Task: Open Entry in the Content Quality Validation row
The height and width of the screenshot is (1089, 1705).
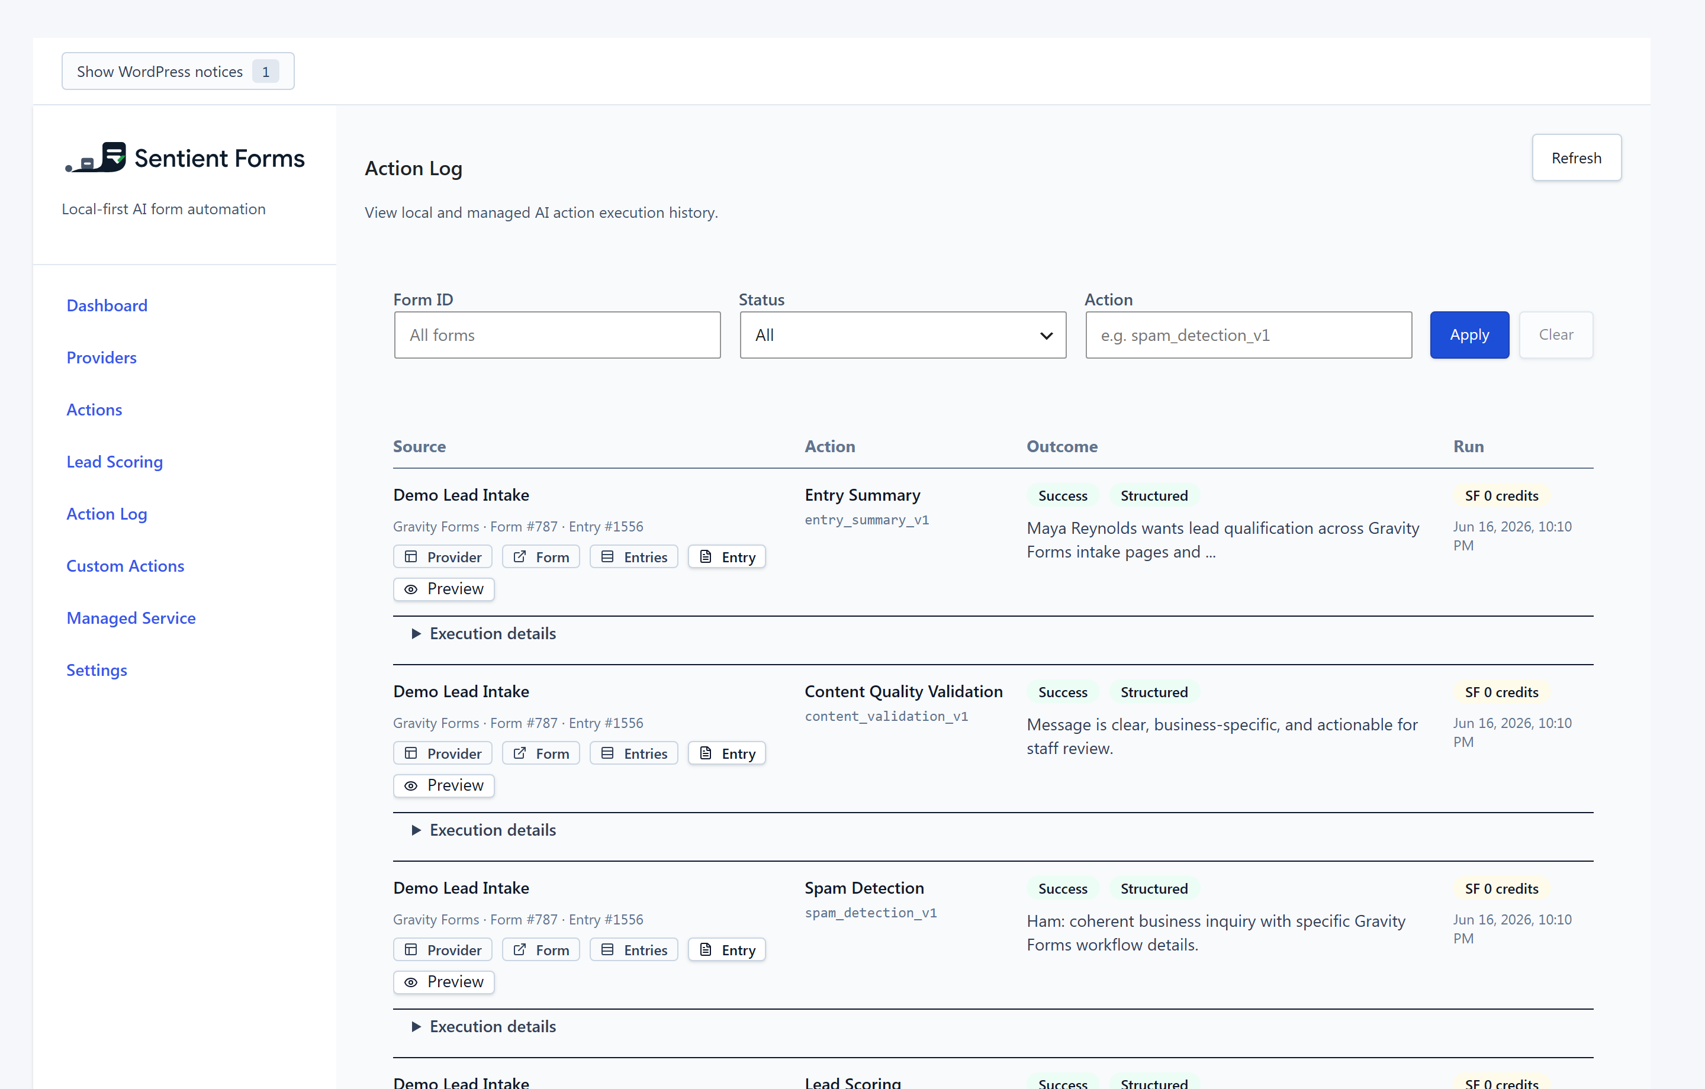Action: [x=727, y=753]
